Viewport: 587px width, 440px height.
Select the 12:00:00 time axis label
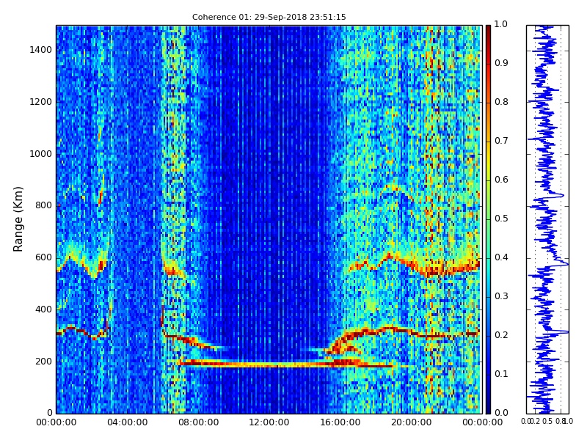point(269,423)
